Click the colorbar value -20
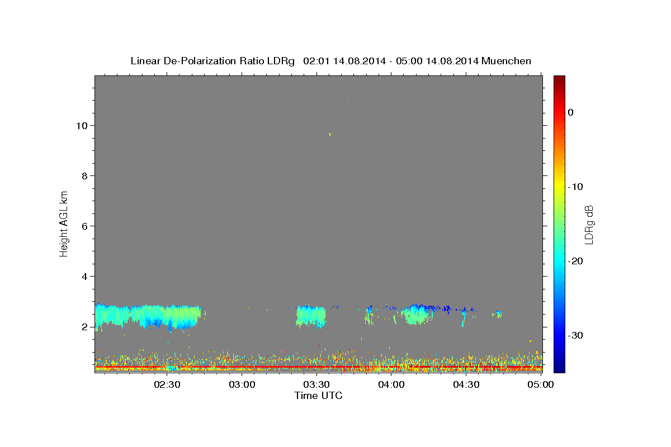This screenshot has height=447, width=671. click(575, 261)
